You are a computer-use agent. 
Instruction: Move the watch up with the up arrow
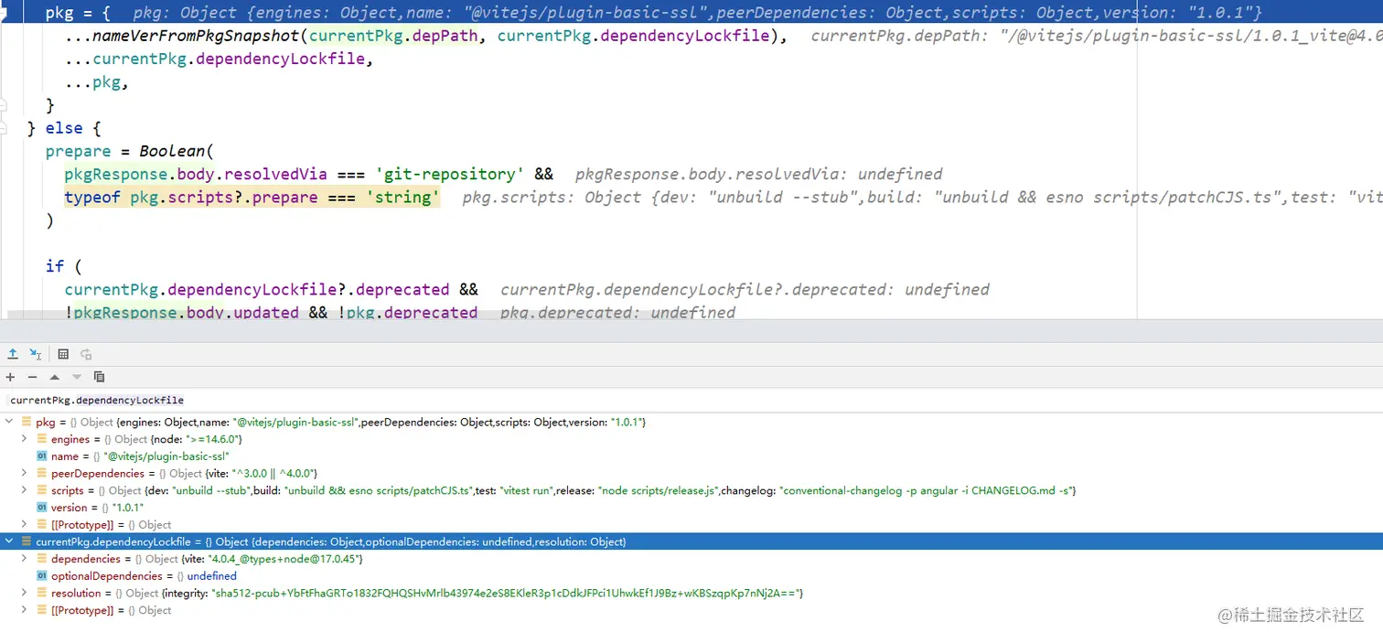click(54, 377)
